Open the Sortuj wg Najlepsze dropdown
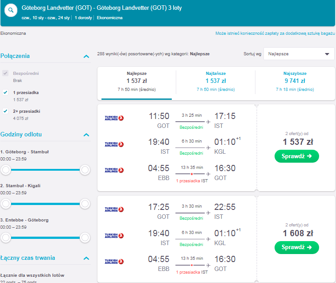The image size is (336, 283). (x=299, y=54)
